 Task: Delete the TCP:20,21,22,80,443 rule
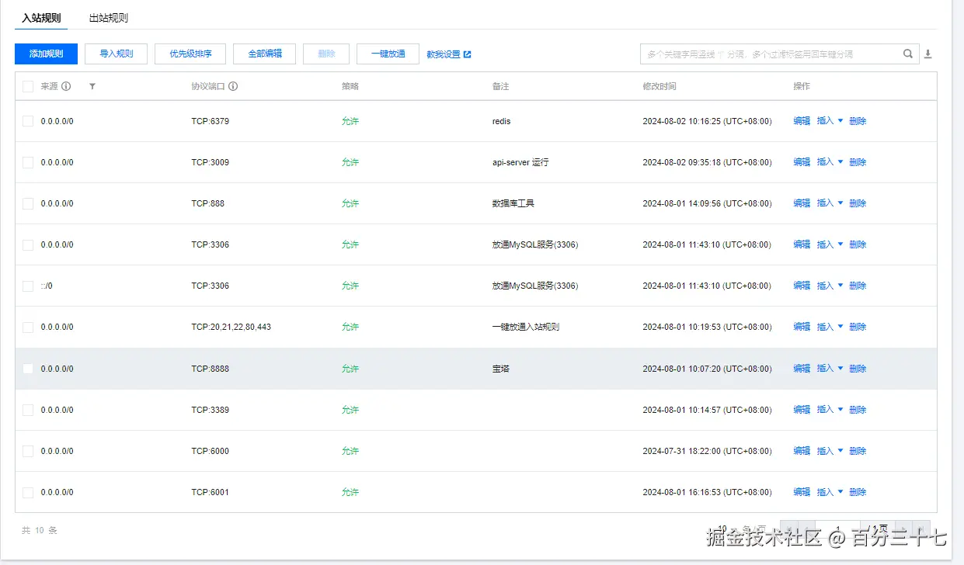(x=858, y=327)
